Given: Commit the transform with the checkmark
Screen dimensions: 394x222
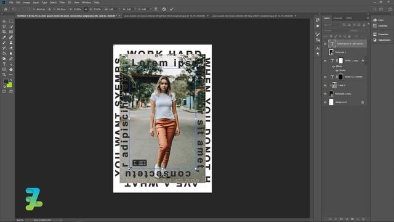Looking at the screenshot, I should click(171, 9).
